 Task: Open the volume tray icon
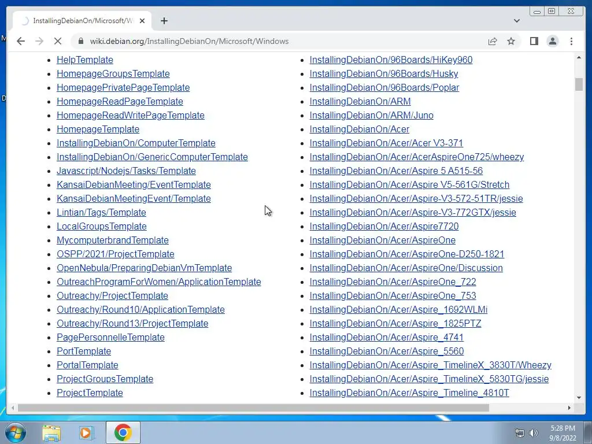coord(533,433)
